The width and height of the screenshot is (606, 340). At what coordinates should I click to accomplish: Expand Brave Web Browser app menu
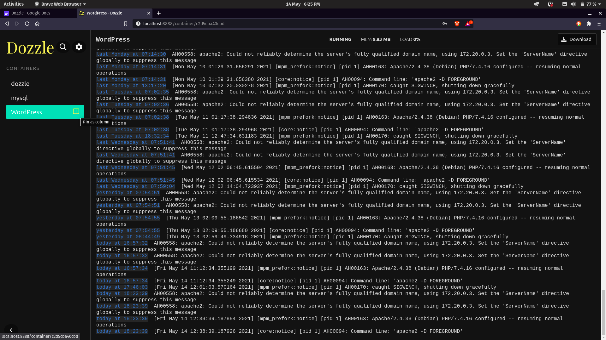(61, 4)
